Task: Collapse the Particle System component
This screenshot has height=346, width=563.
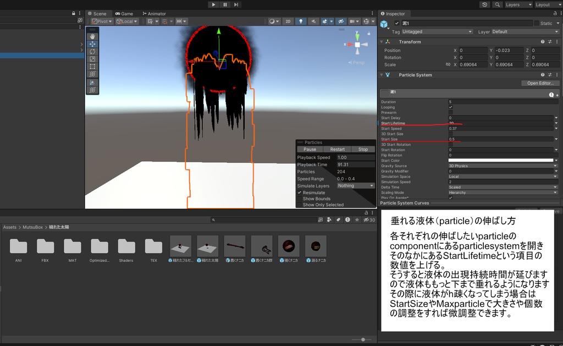Action: pos(382,75)
